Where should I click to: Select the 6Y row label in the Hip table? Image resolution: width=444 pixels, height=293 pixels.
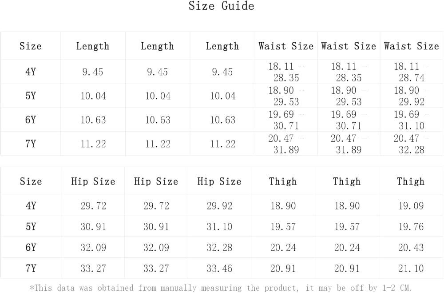point(31,248)
